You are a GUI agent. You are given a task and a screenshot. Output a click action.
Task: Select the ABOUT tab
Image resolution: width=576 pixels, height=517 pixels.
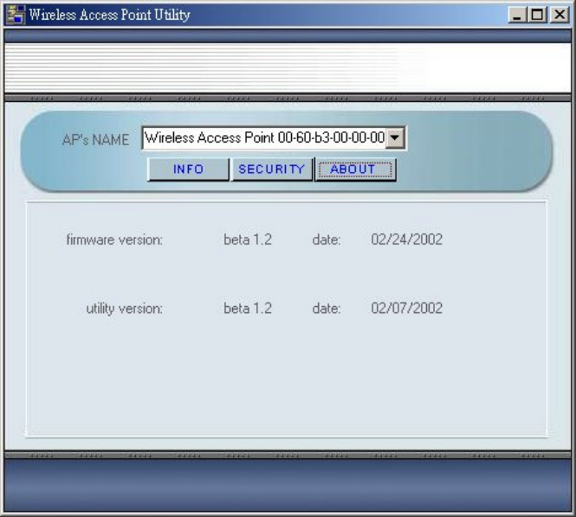pyautogui.click(x=355, y=169)
